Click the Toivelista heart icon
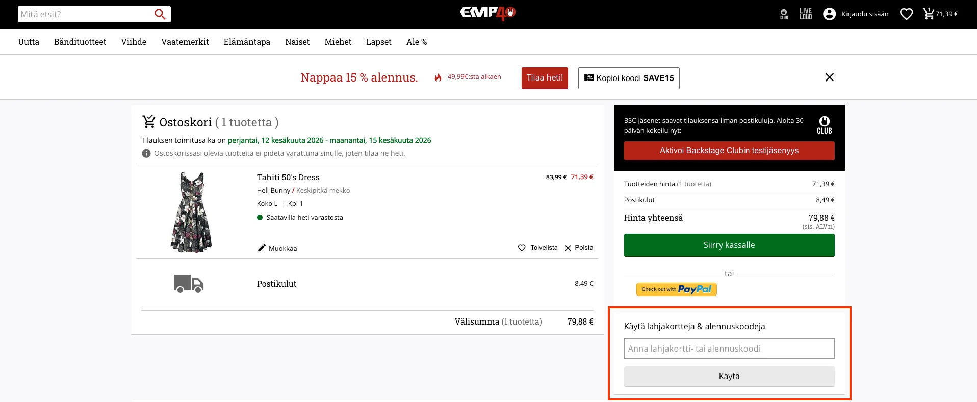The image size is (977, 402). point(522,248)
